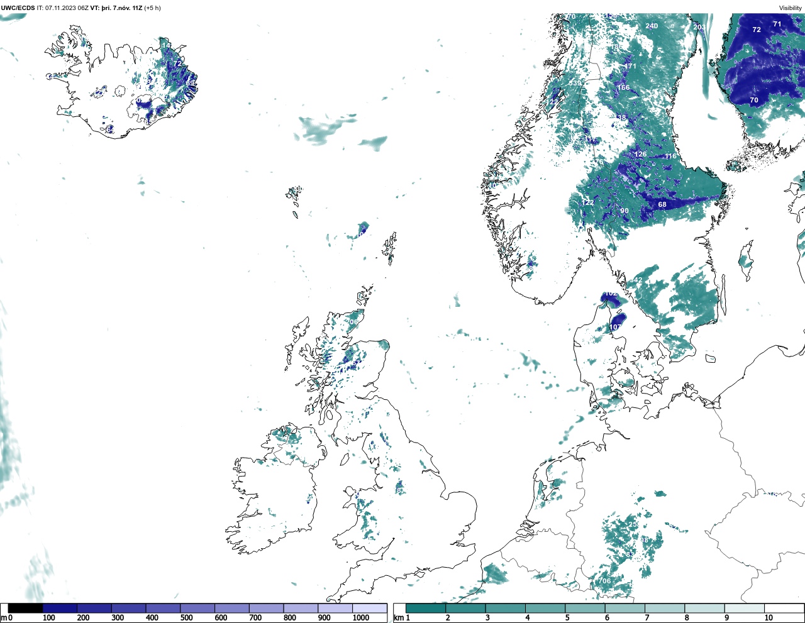Select the 5–6 km legend color
This screenshot has width=805, height=623.
point(585,608)
